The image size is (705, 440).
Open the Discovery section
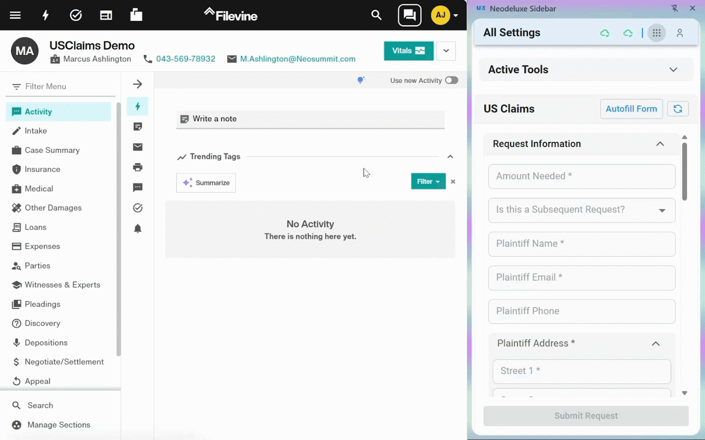(58, 323)
